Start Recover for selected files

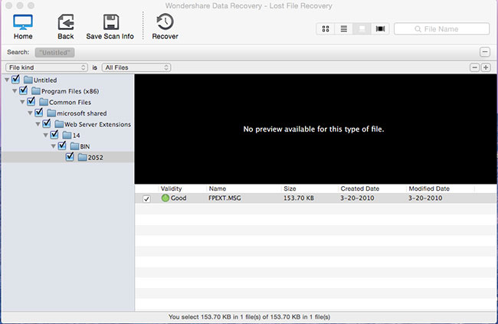click(165, 27)
